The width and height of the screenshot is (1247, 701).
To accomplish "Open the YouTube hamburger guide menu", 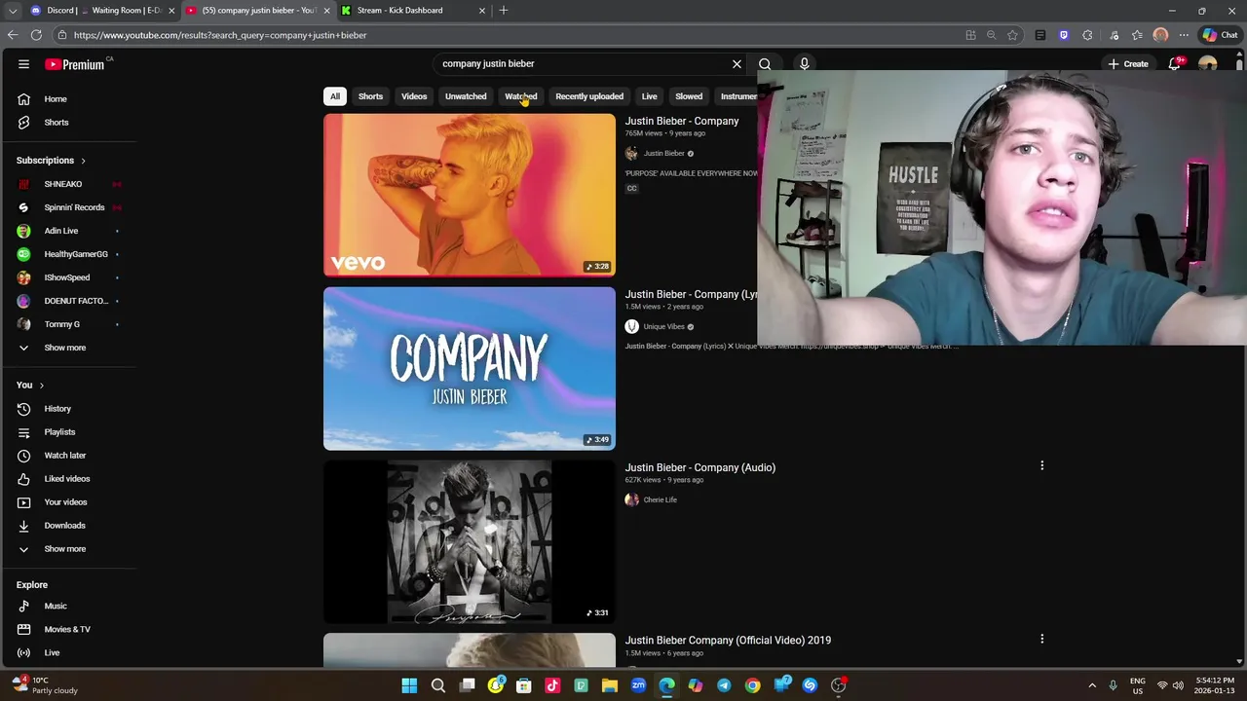I will tap(23, 64).
